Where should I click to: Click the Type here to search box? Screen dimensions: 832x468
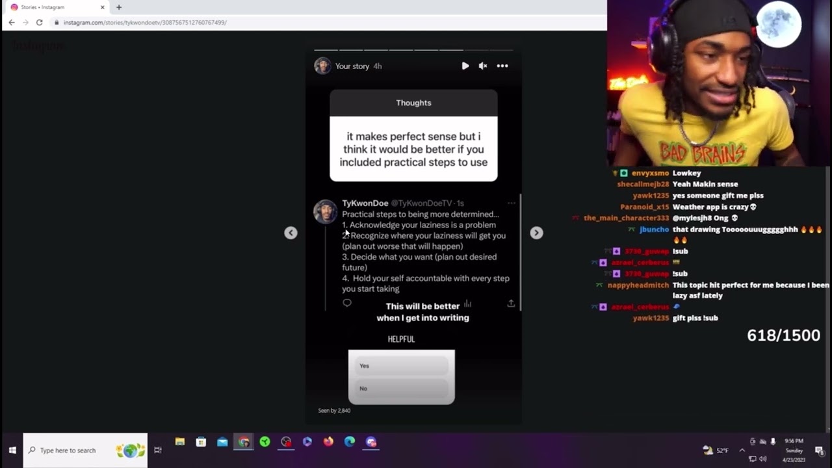coord(85,450)
